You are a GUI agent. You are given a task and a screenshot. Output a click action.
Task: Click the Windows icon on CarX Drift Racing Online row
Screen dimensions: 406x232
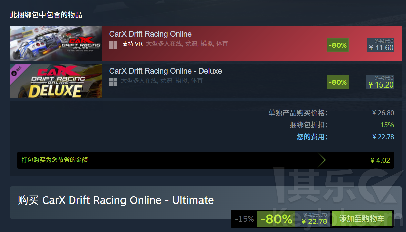113,45
